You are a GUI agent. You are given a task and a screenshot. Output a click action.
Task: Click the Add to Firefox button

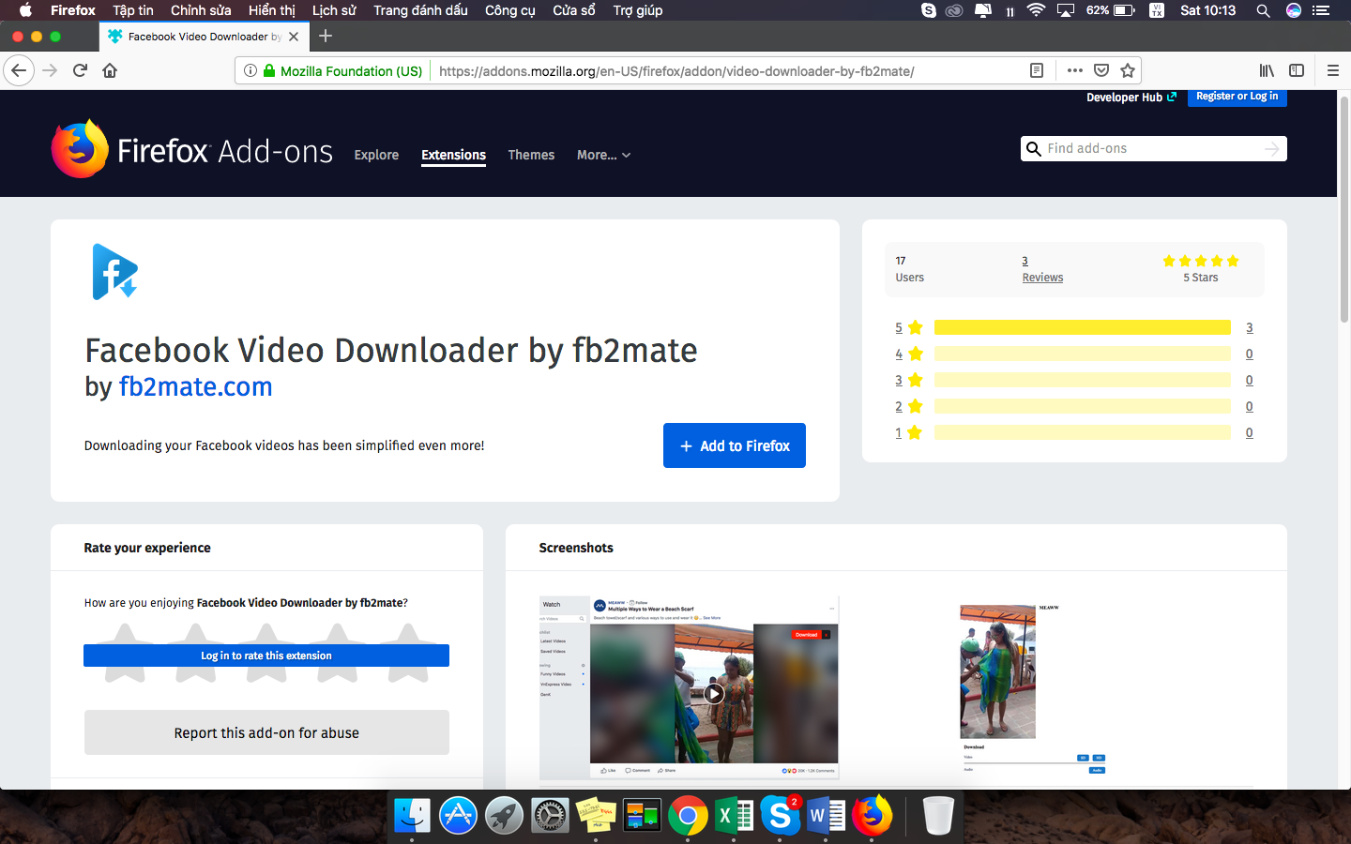(734, 445)
